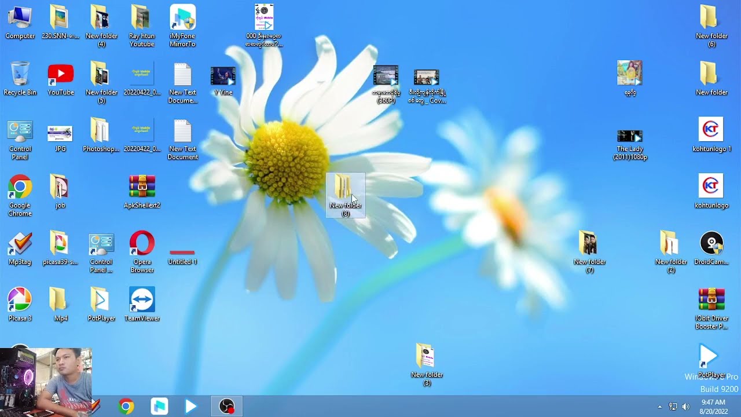Select the picasa39-s... installer icon

tap(60, 248)
